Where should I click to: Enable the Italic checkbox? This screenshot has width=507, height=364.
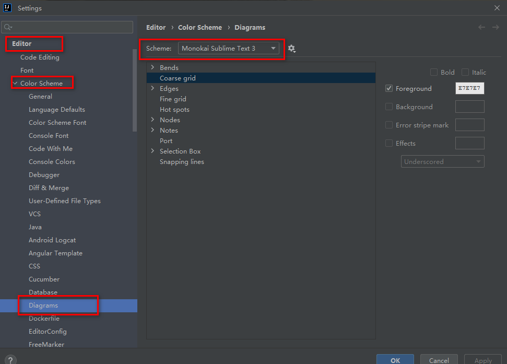tap(465, 72)
